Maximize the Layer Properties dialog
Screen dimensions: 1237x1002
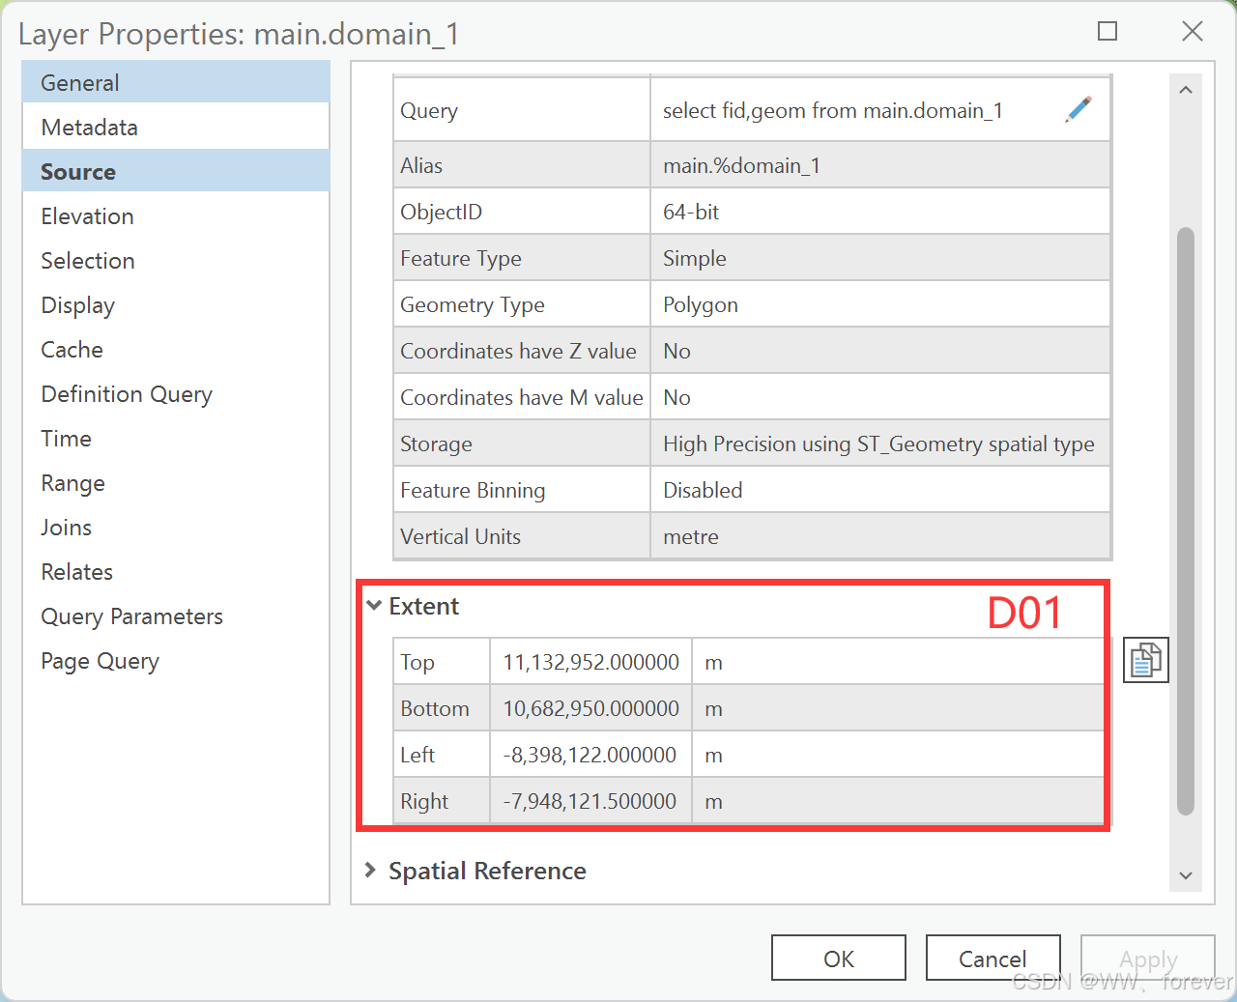[x=1108, y=31]
